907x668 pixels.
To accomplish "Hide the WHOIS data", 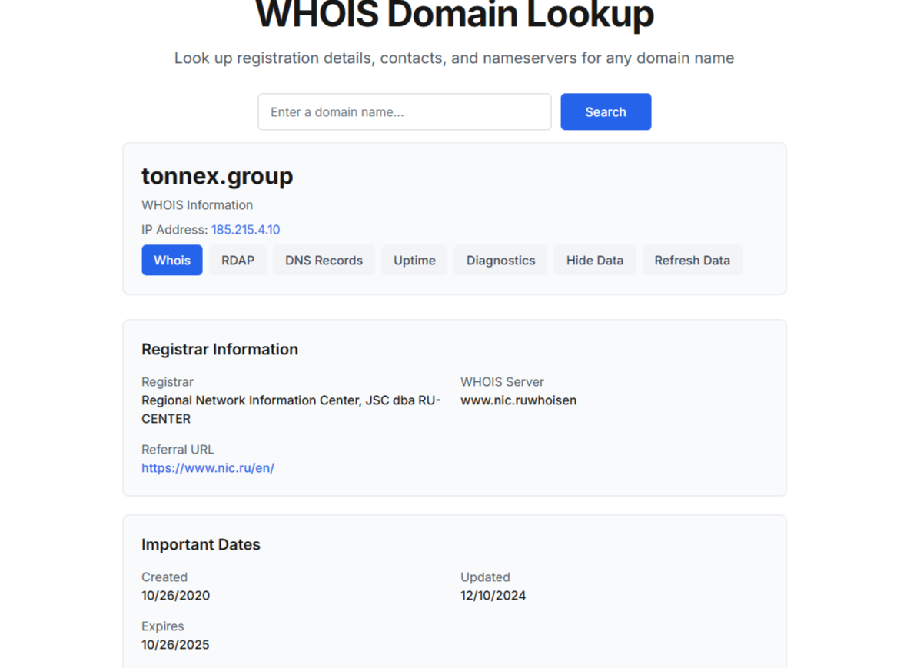I will click(594, 260).
